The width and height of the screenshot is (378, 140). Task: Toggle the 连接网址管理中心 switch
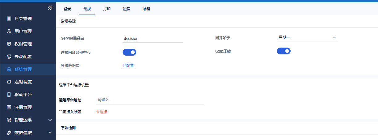tap(129, 52)
